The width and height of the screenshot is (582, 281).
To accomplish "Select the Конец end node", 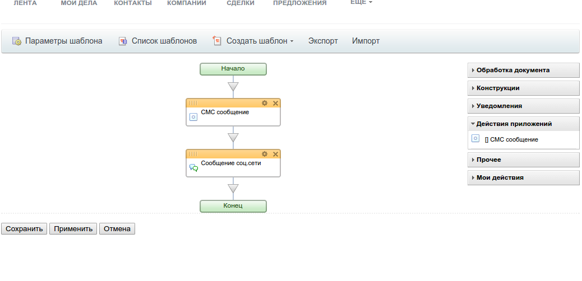I will pos(233,206).
